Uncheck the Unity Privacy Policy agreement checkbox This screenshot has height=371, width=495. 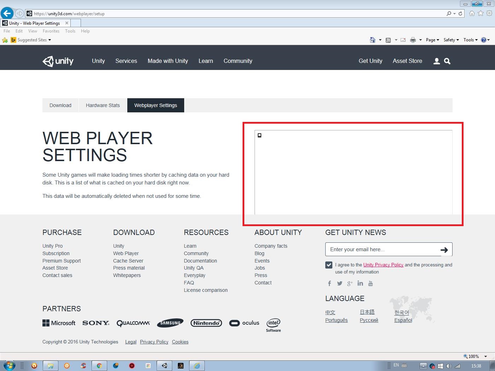329,265
